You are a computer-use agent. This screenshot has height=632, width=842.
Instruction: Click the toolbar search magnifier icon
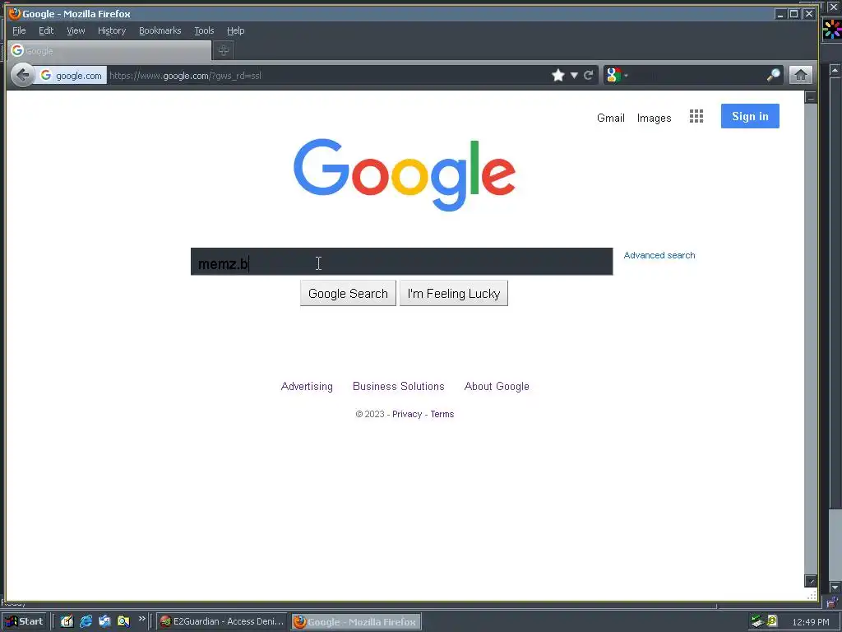pos(773,75)
